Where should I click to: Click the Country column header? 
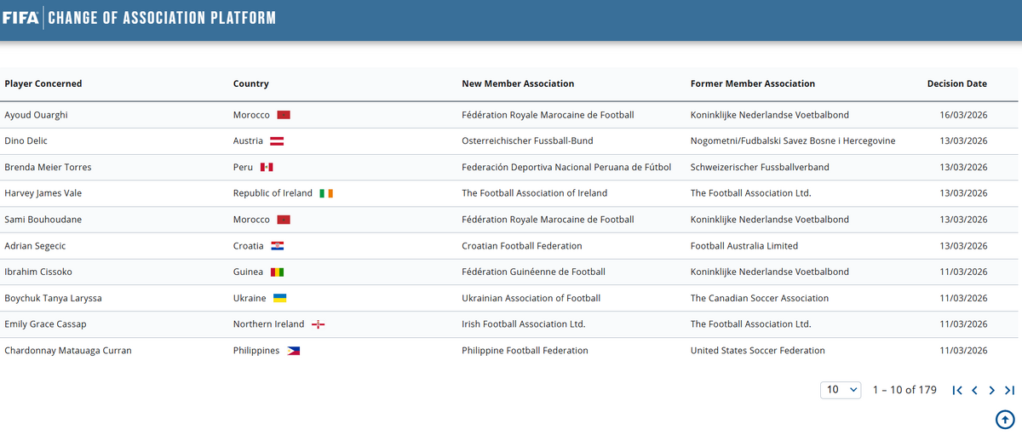point(250,83)
